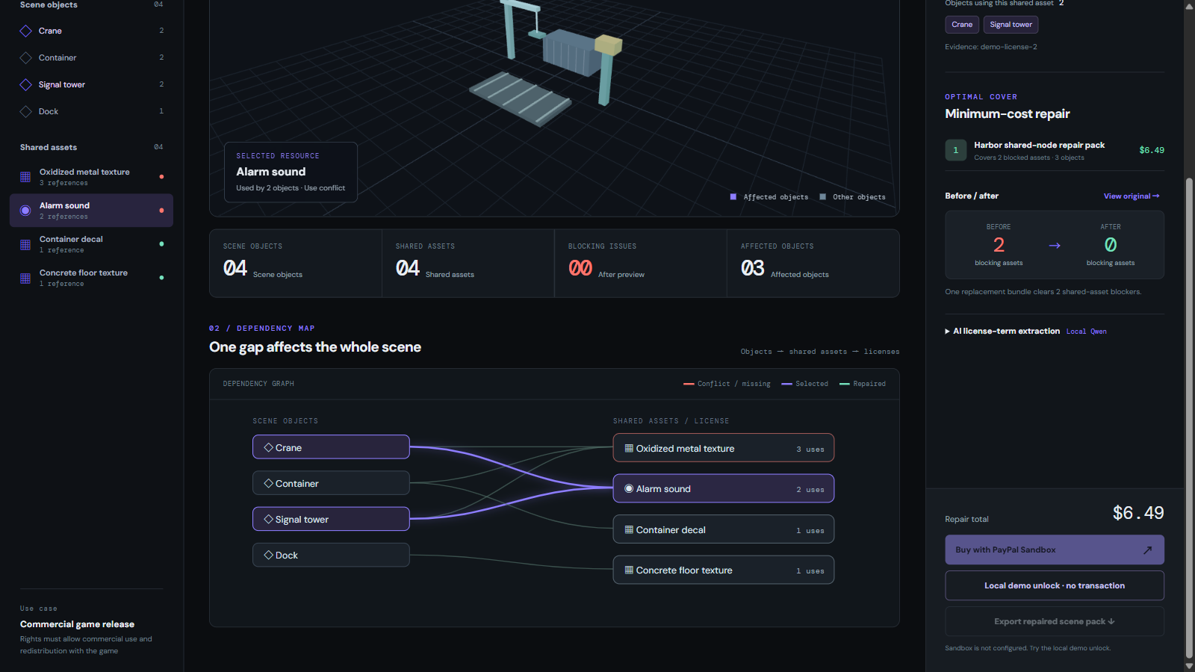Click the grid icon in Oxidized metal texture graph node
This screenshot has height=672, width=1195.
coord(629,448)
